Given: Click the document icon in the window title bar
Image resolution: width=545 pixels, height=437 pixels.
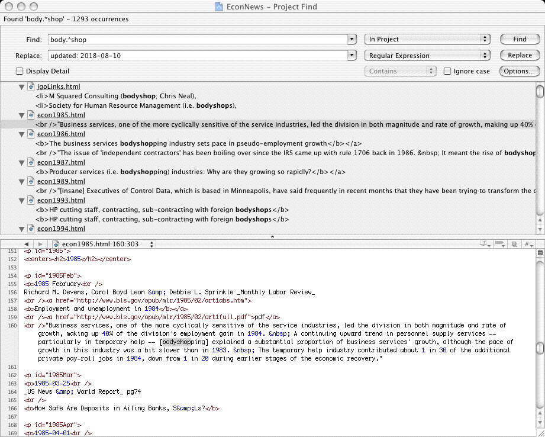Looking at the screenshot, I should (218, 7).
